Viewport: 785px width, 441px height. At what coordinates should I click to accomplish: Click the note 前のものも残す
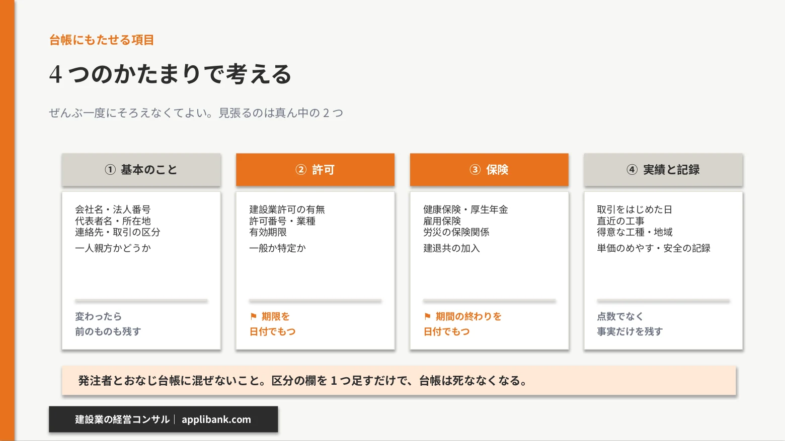(108, 332)
